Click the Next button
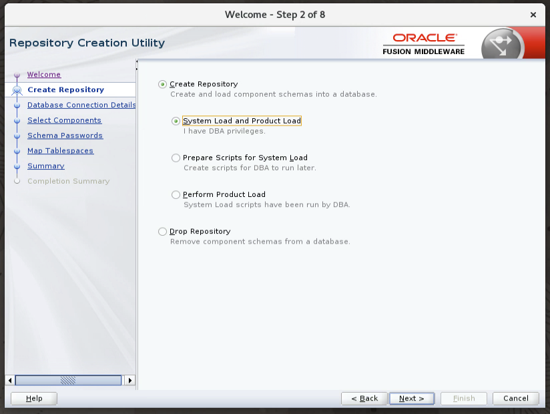The image size is (550, 414). coord(411,399)
